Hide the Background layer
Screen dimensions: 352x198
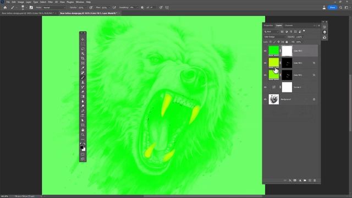coord(265,99)
